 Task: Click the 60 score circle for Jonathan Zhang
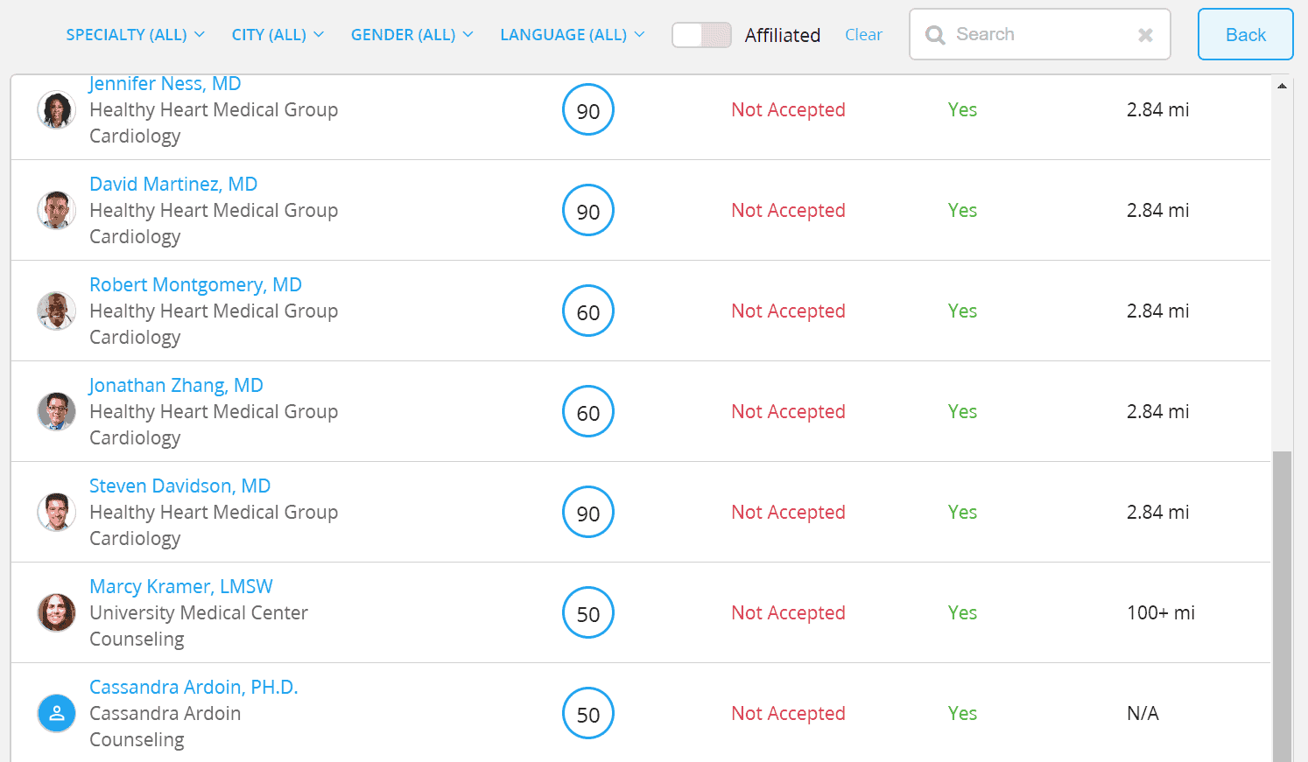pyautogui.click(x=588, y=412)
